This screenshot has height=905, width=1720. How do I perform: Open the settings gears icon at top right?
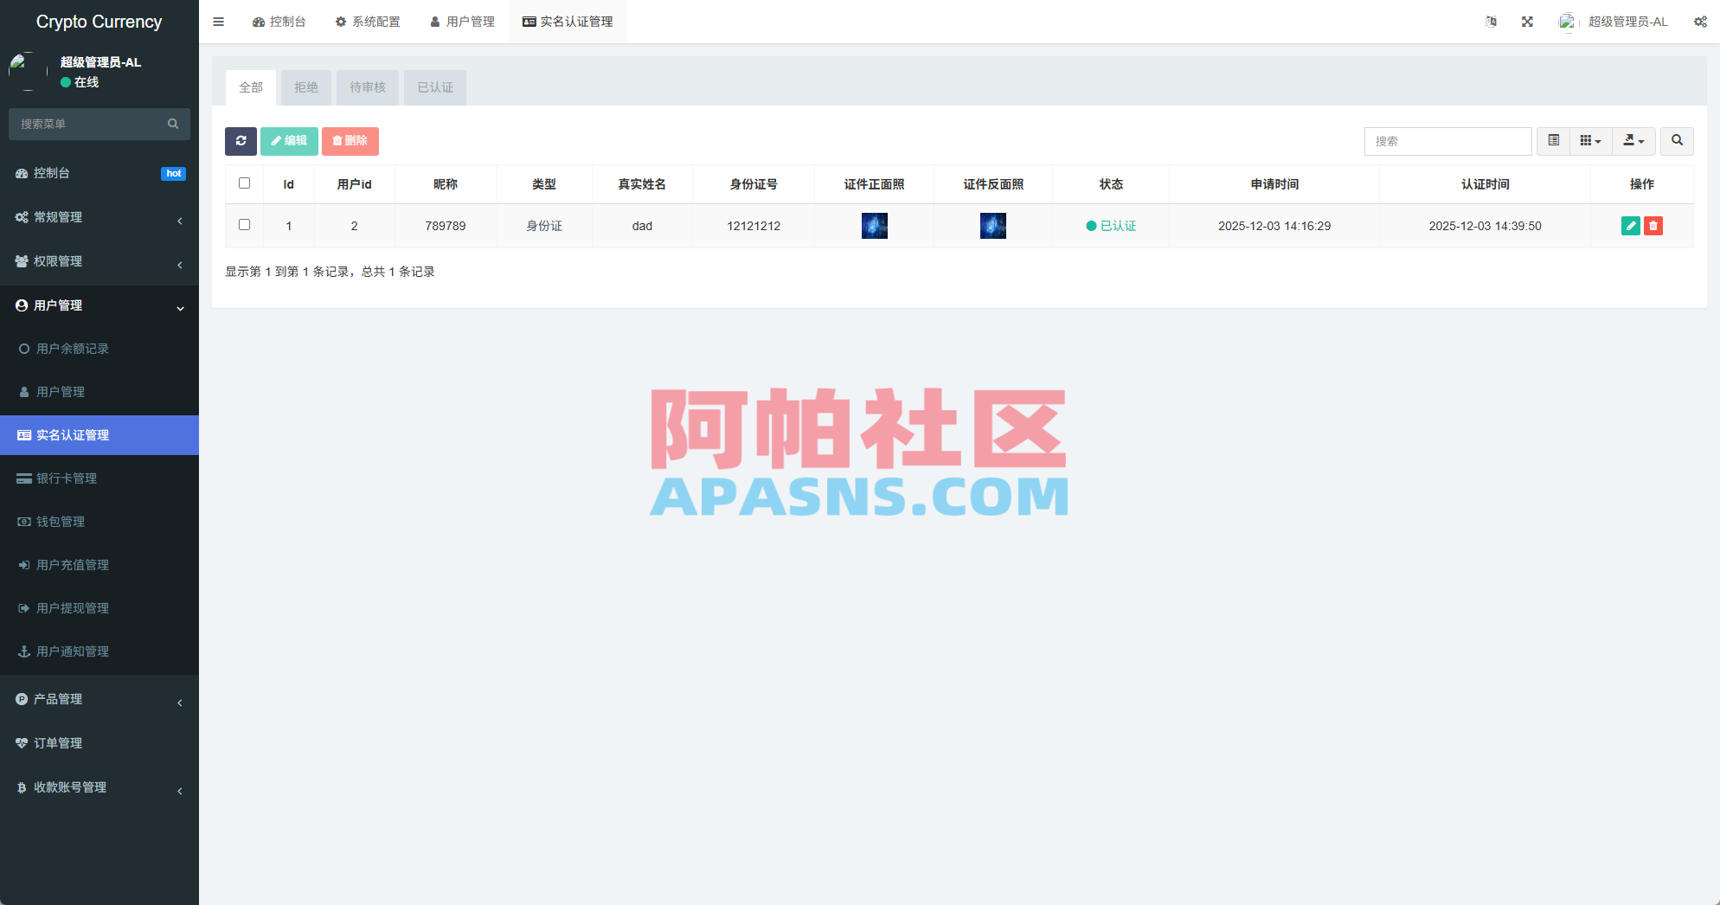pos(1700,22)
